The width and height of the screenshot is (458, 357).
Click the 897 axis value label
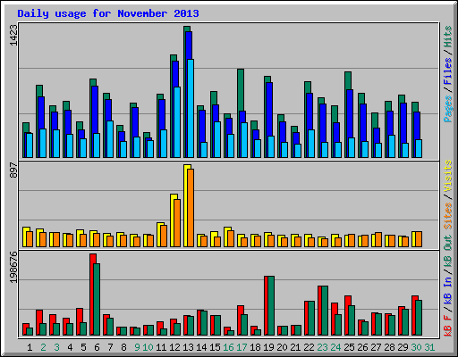point(13,170)
